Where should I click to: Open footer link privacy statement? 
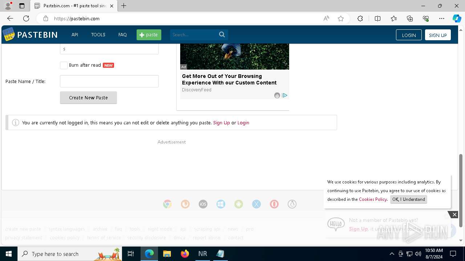tap(24, 238)
